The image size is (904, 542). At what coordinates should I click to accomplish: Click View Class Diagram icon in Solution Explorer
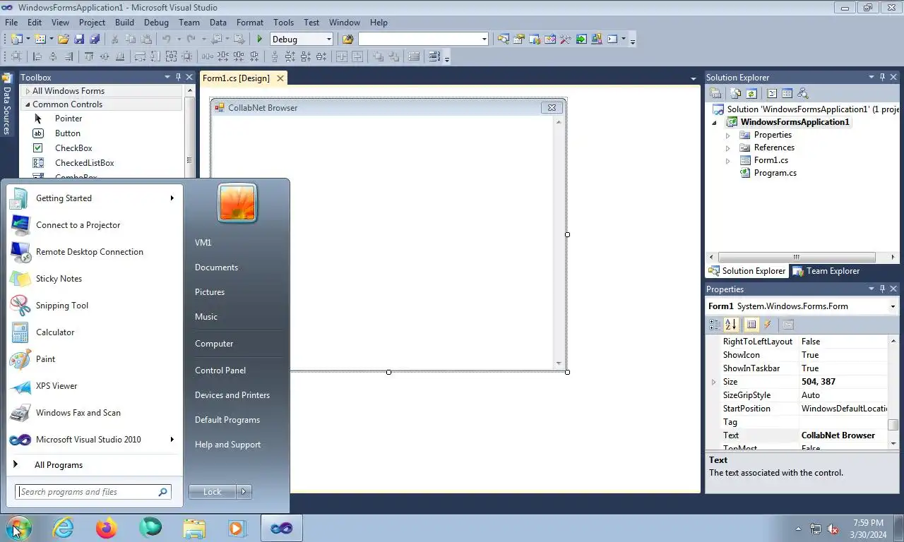[803, 93]
